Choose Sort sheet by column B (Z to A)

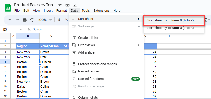[174, 28]
